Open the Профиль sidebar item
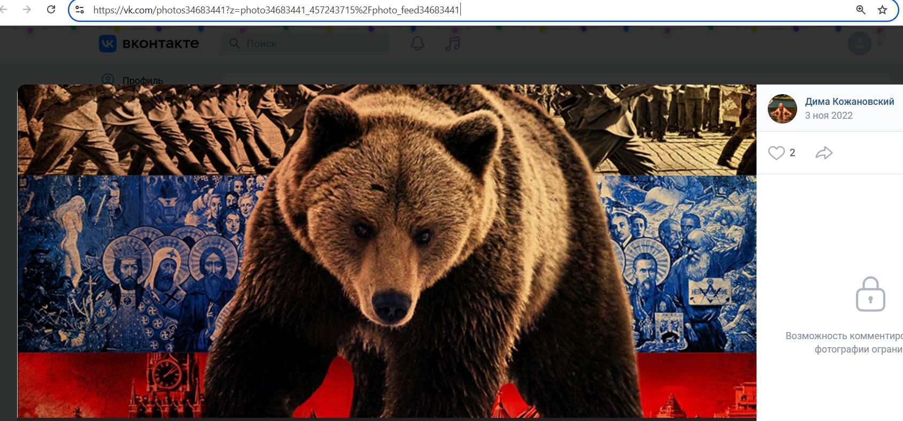 tap(142, 80)
